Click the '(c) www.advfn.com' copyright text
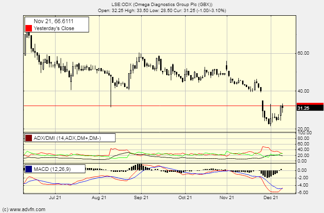 tap(24, 209)
